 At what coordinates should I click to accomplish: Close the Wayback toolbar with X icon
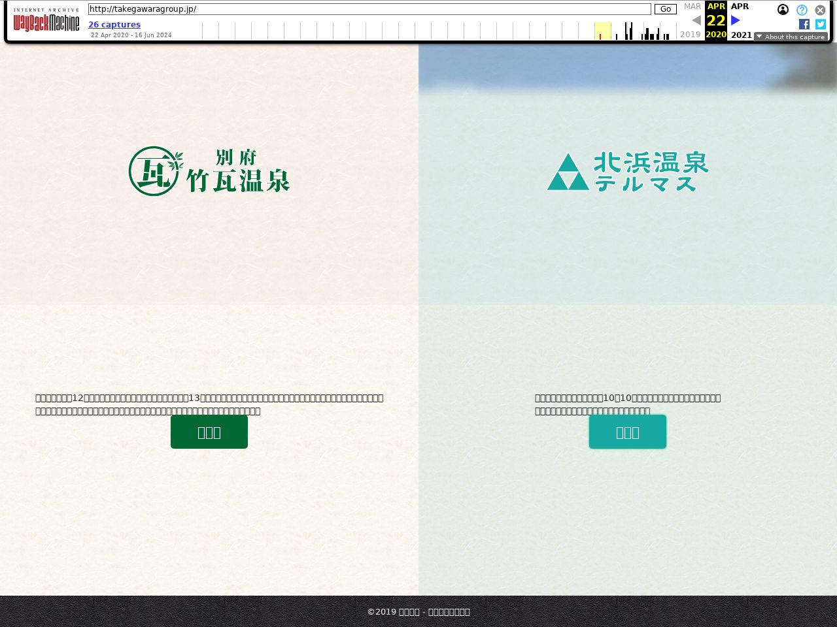click(820, 10)
